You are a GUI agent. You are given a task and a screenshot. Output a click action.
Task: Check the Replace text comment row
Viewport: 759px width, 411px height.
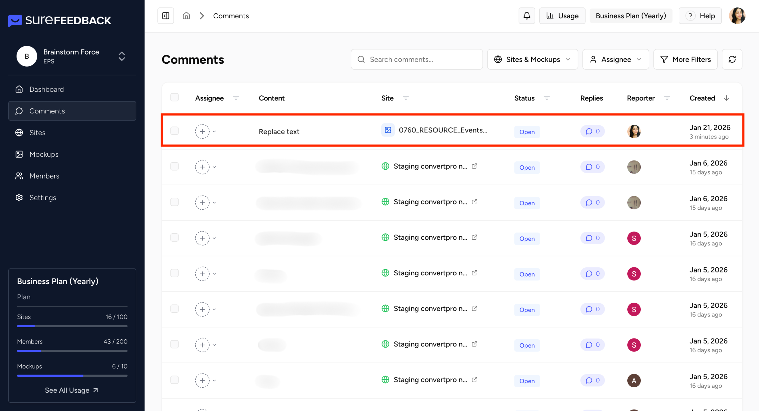pyautogui.click(x=175, y=131)
